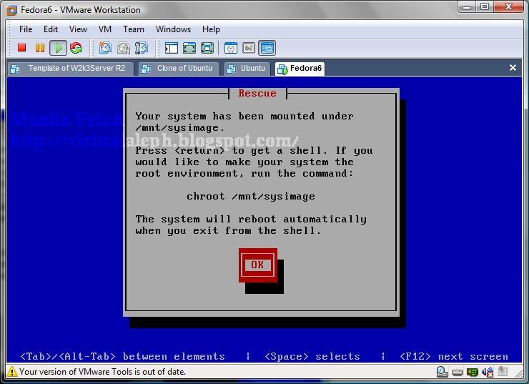Click the VMware Workstation title bar icon
529x384 pixels.
coord(12,10)
